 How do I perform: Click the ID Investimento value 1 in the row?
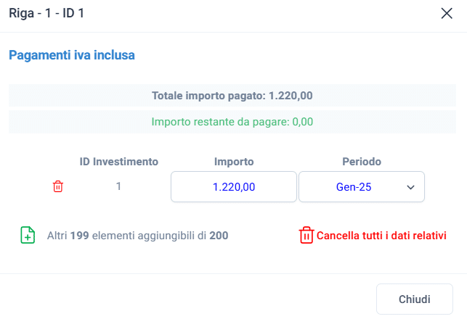point(118,187)
